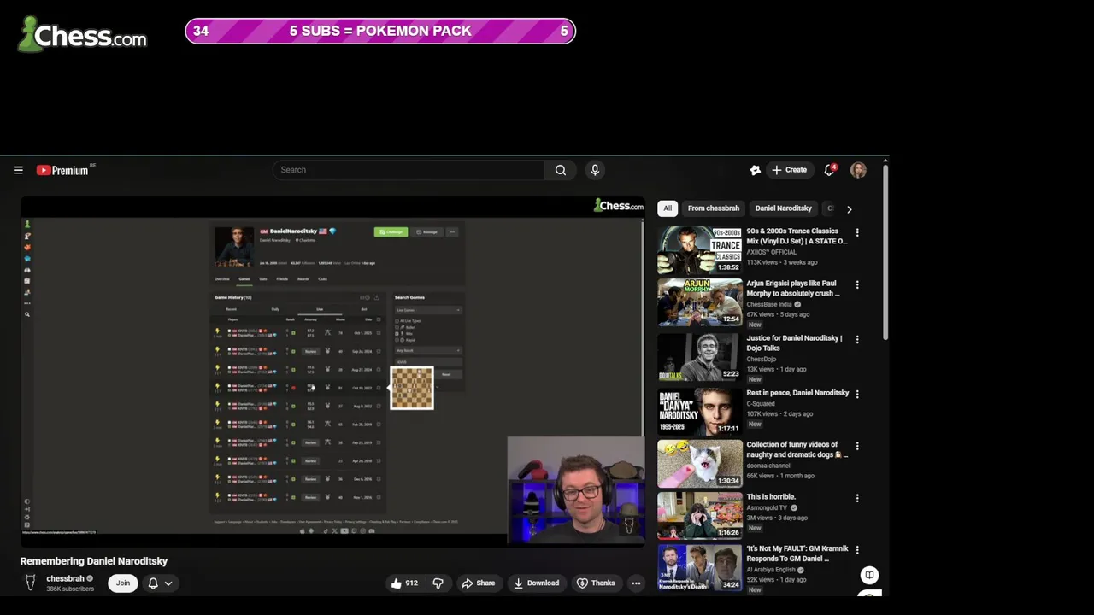Image resolution: width=1094 pixels, height=615 pixels.
Task: Open options for 90s & 2000s Trance Classics video
Action: pos(857,232)
